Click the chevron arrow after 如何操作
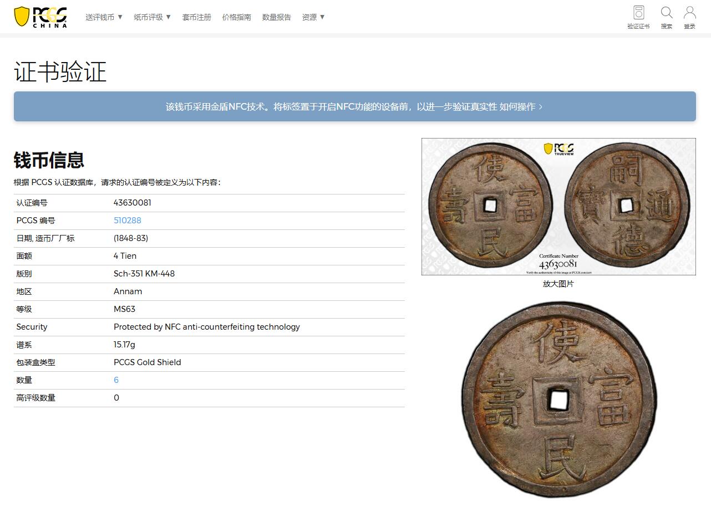This screenshot has width=711, height=507. (x=541, y=106)
